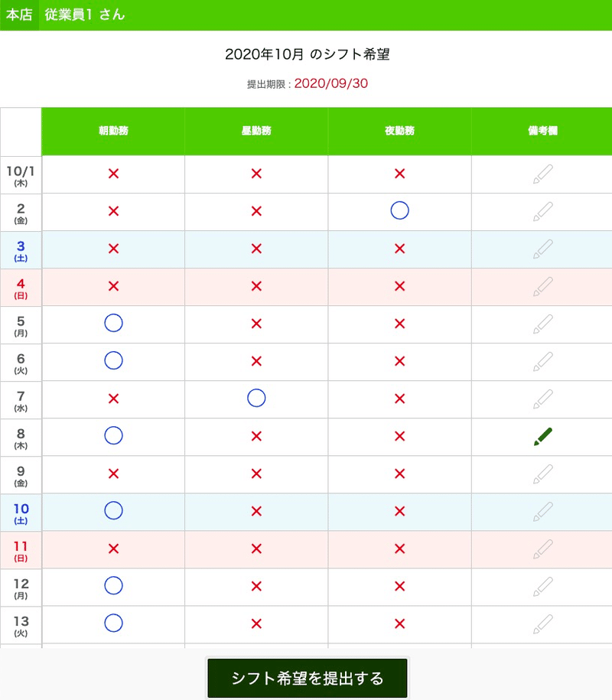The image size is (612, 700).
Task: Click the note pencil for Sunday the 11th
Action: (x=542, y=549)
